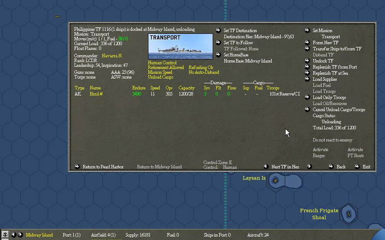Toggle the Mission Speed setting

click(x=160, y=72)
